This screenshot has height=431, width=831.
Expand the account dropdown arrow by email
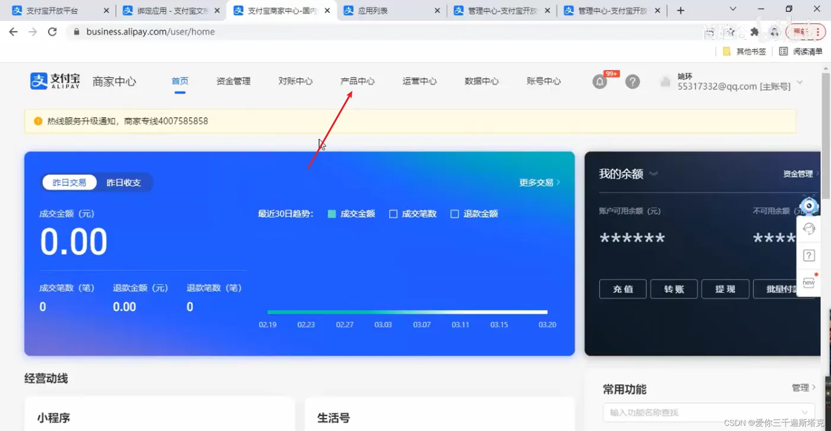(800, 82)
